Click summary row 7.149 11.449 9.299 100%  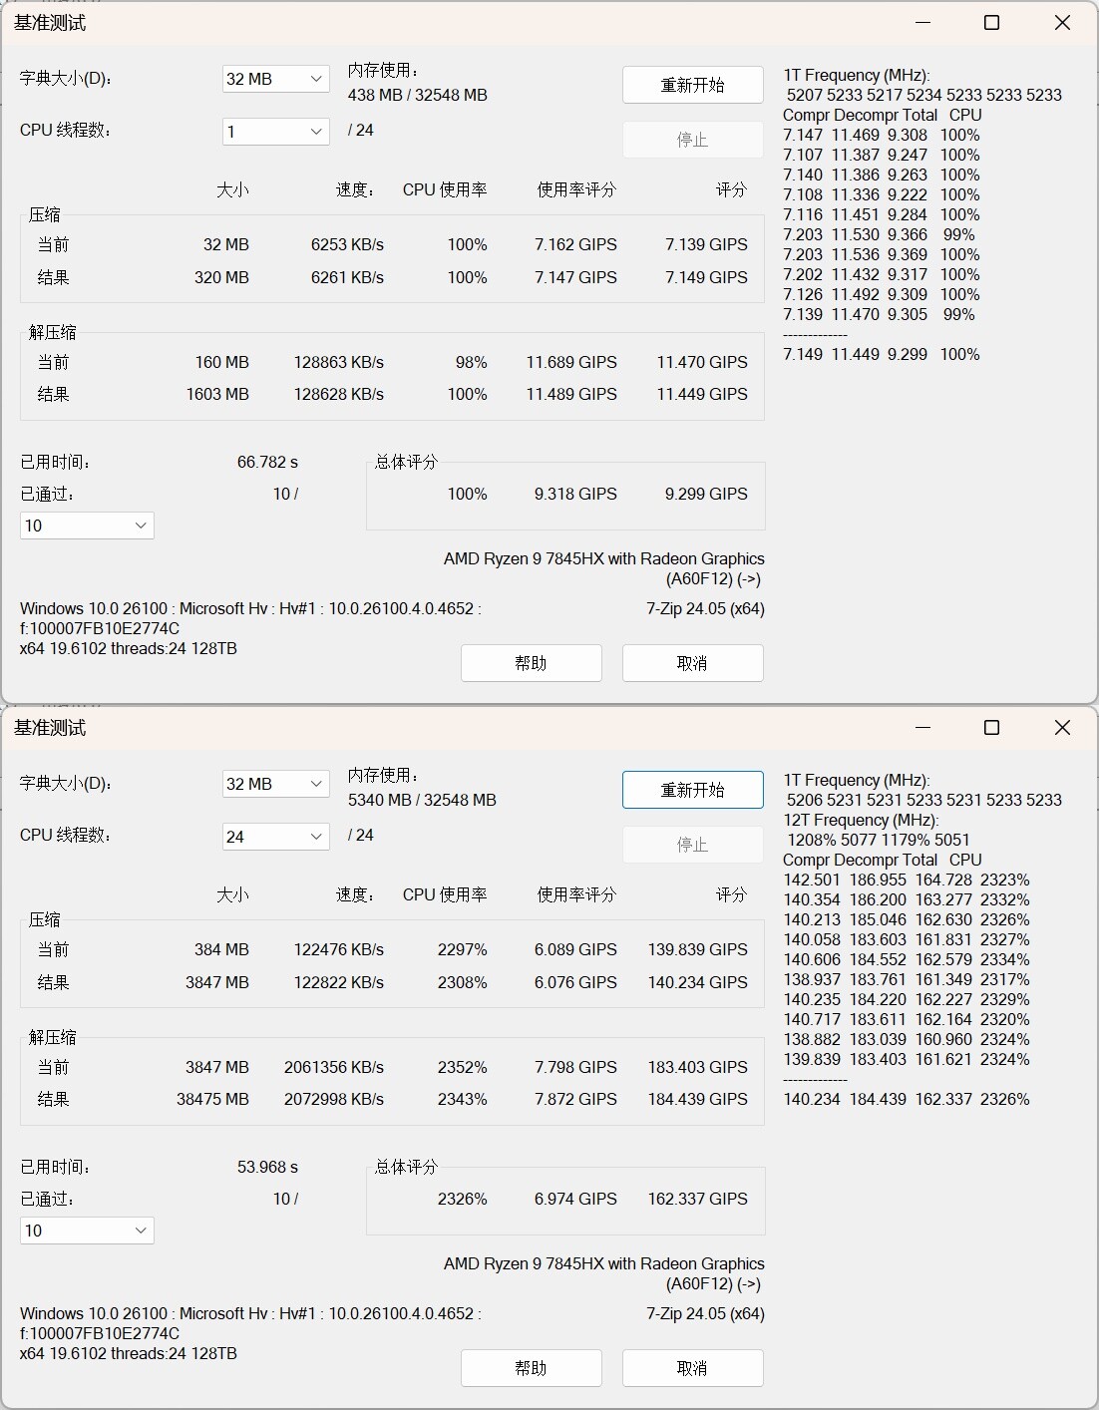tap(882, 354)
